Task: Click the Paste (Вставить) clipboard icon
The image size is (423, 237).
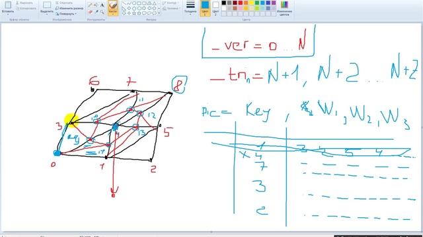Action: (x=8, y=5)
